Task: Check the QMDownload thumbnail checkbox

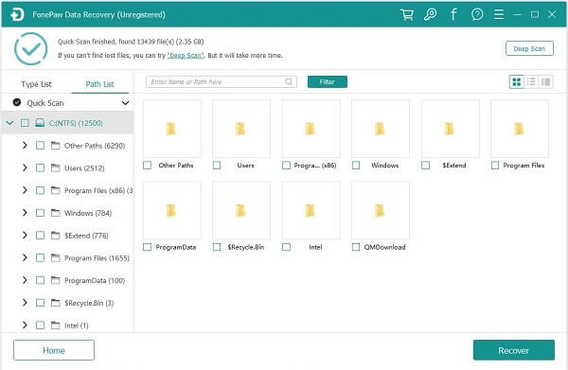Action: 356,247
